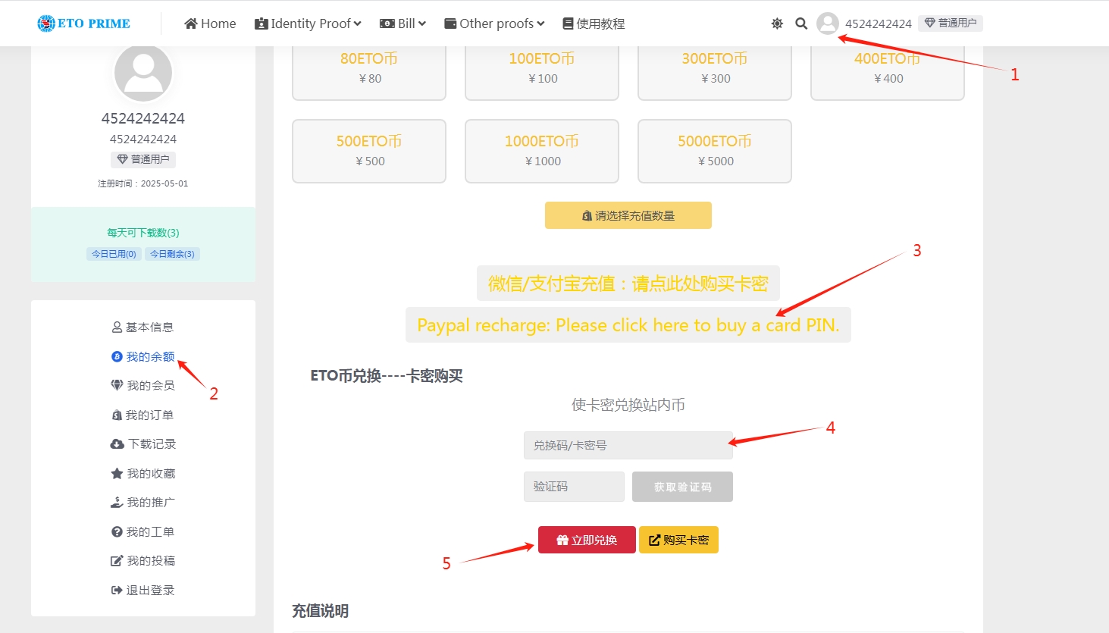Choose the 1000ETO币 recharge amount

[542, 150]
